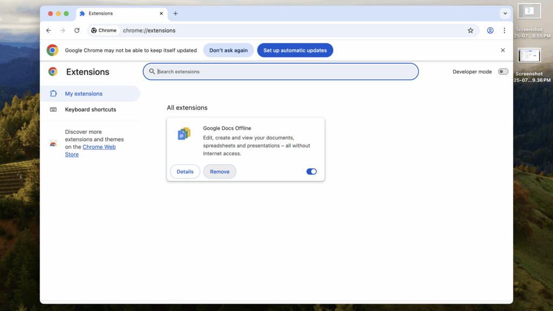This screenshot has height=311, width=553.
Task: Click the Chrome logo in update banner
Action: coord(52,50)
